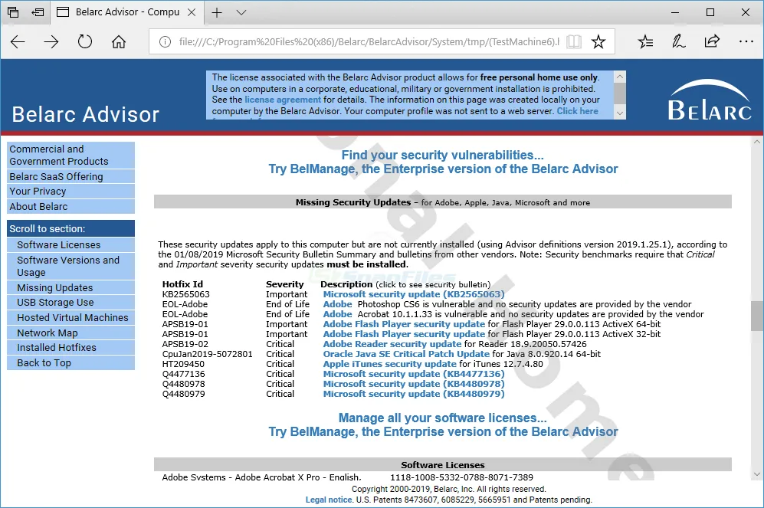Select the Belarc Advisor browser tab
This screenshot has width=764, height=508.
126,12
